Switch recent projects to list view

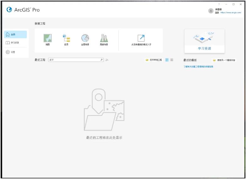[x=167, y=60]
